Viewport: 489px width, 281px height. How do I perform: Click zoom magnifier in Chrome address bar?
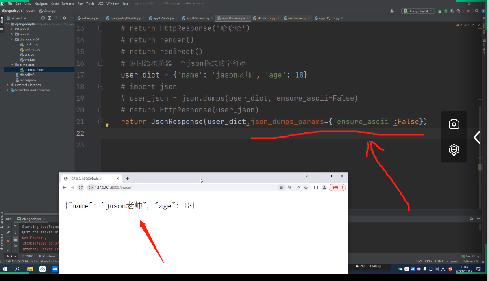pyautogui.click(x=289, y=188)
